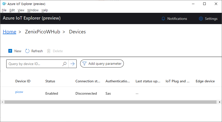Click the blue arrow to run query

(72, 64)
